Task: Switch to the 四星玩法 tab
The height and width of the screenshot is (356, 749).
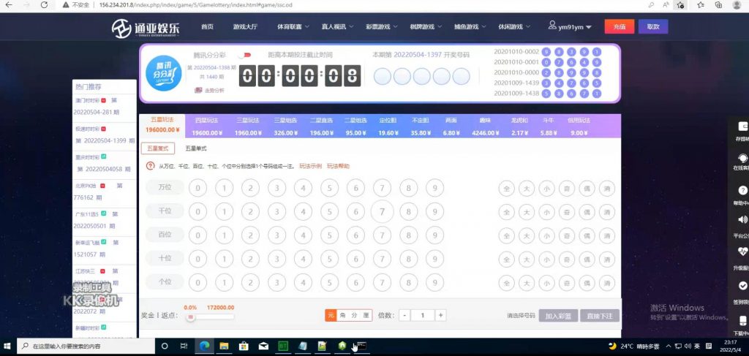Action: coord(207,126)
